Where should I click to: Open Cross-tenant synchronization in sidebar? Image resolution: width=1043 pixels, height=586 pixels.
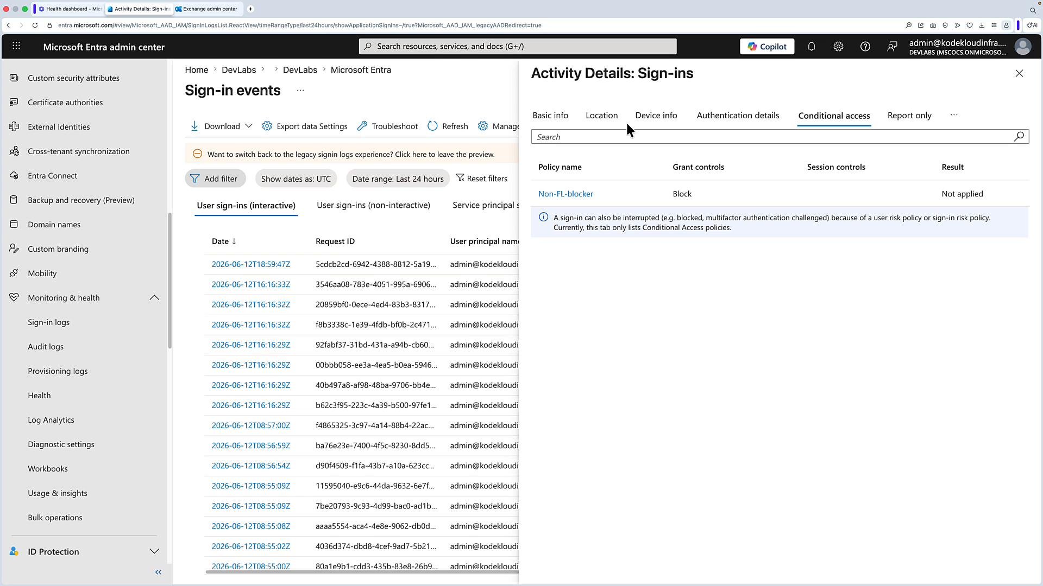[x=79, y=151]
